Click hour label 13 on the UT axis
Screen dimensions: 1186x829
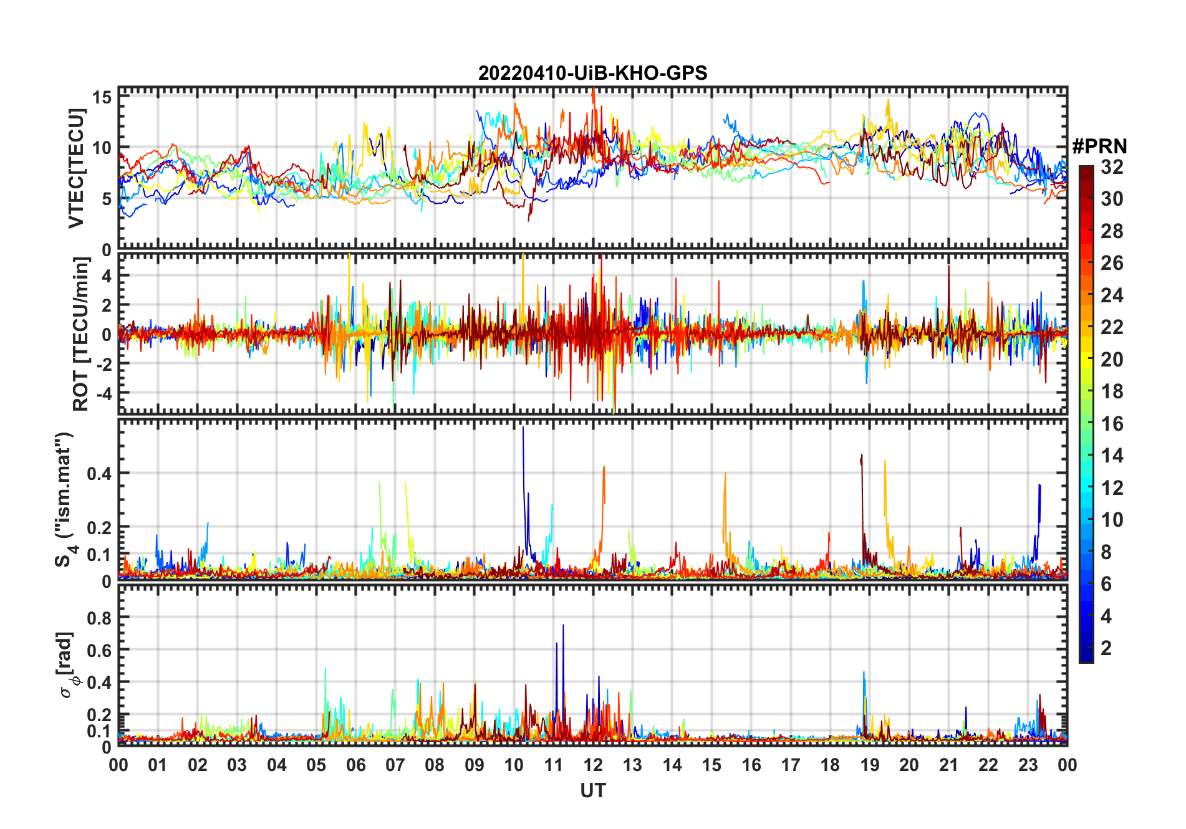632,765
